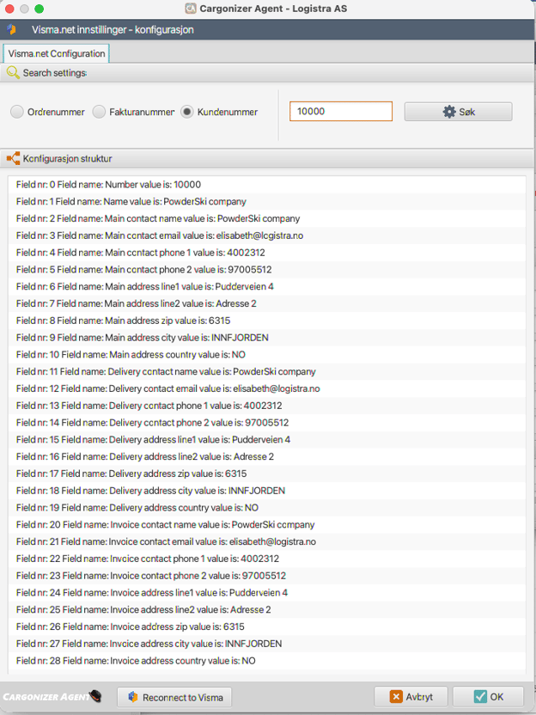This screenshot has height=715, width=536.
Task: Select row Field nr: 19 Delivery address country
Action: pyautogui.click(x=267, y=508)
